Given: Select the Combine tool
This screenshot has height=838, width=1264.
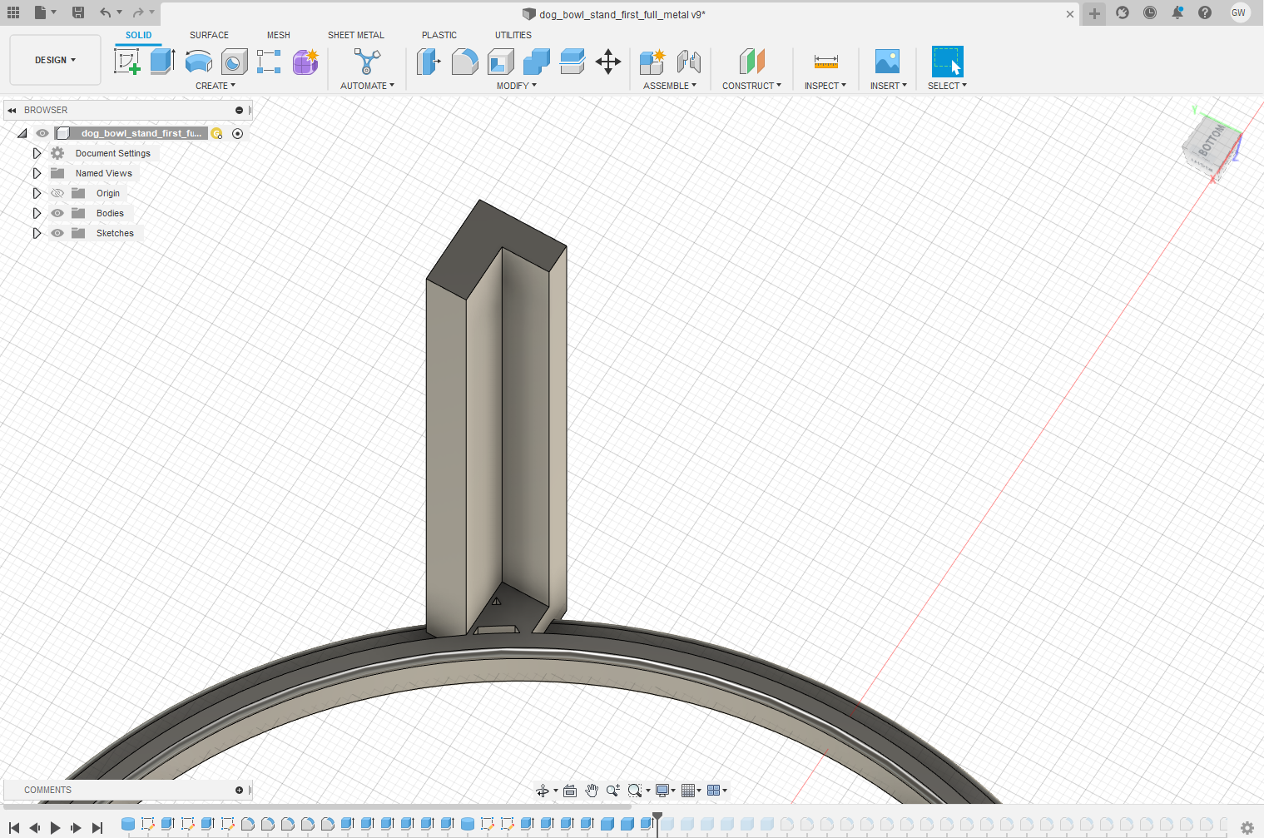Looking at the screenshot, I should click(536, 62).
